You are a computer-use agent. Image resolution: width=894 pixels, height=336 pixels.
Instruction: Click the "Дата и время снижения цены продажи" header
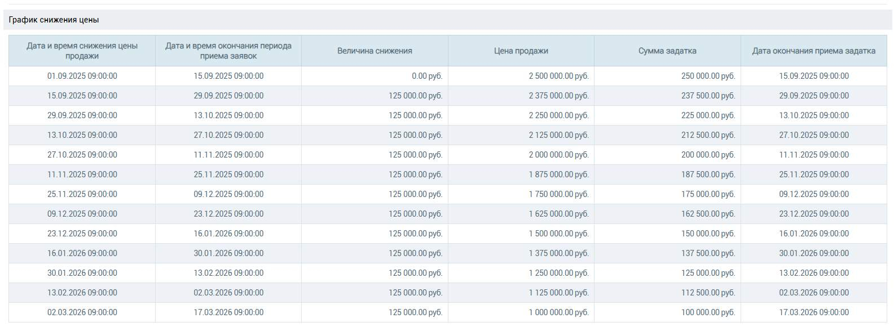point(82,51)
